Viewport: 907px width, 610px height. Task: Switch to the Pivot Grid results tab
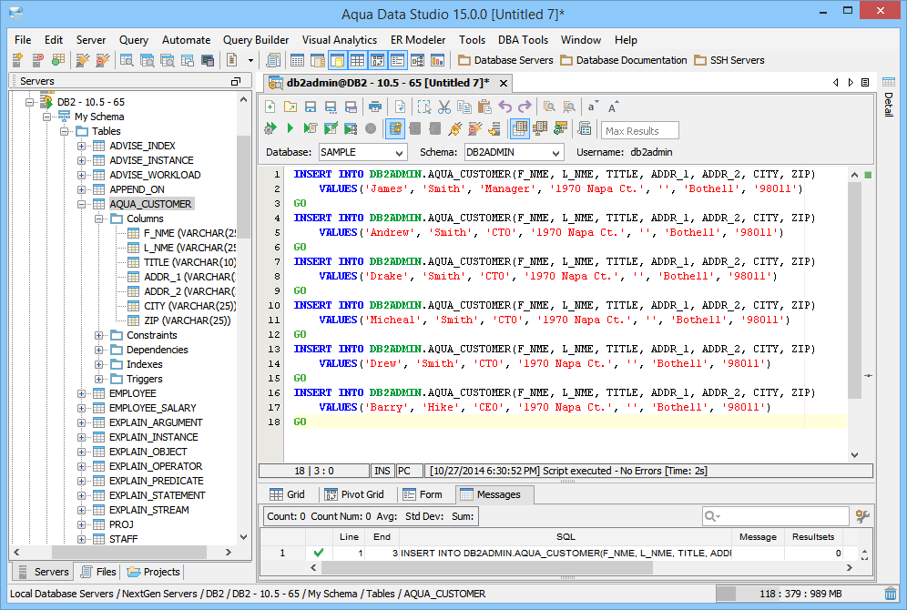click(x=353, y=494)
